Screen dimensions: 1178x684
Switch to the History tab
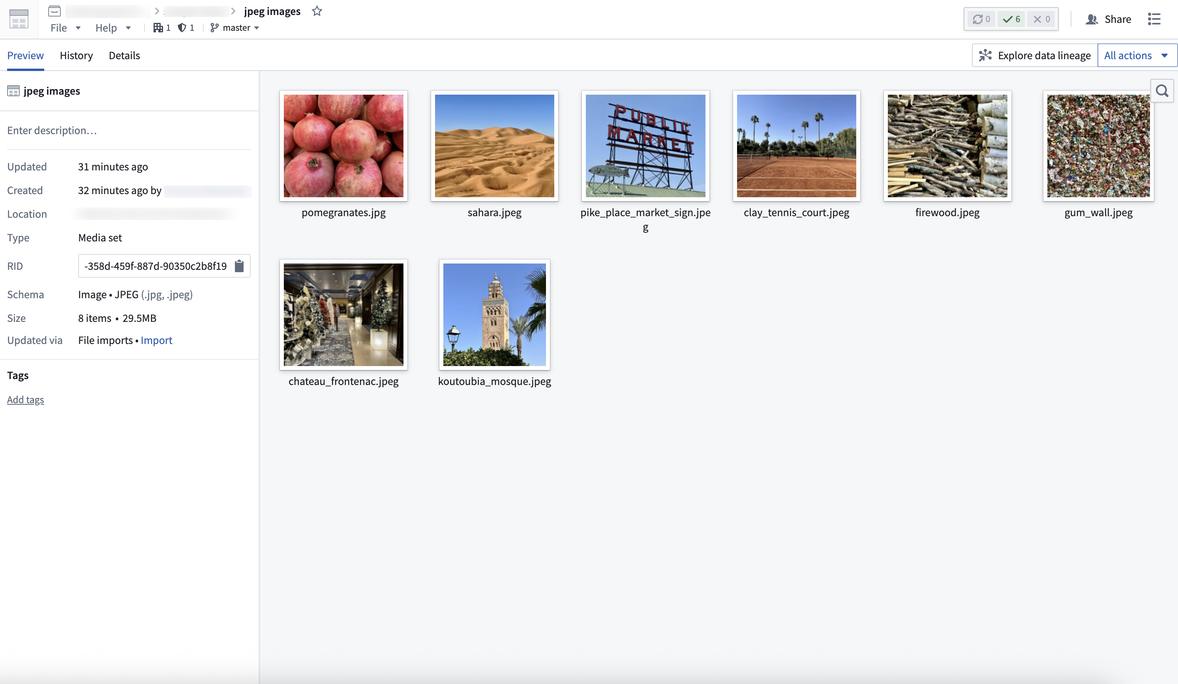pos(76,55)
